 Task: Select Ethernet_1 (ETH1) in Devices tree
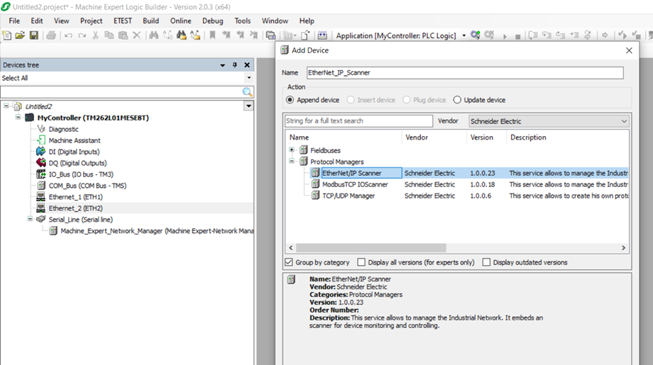[x=75, y=196]
